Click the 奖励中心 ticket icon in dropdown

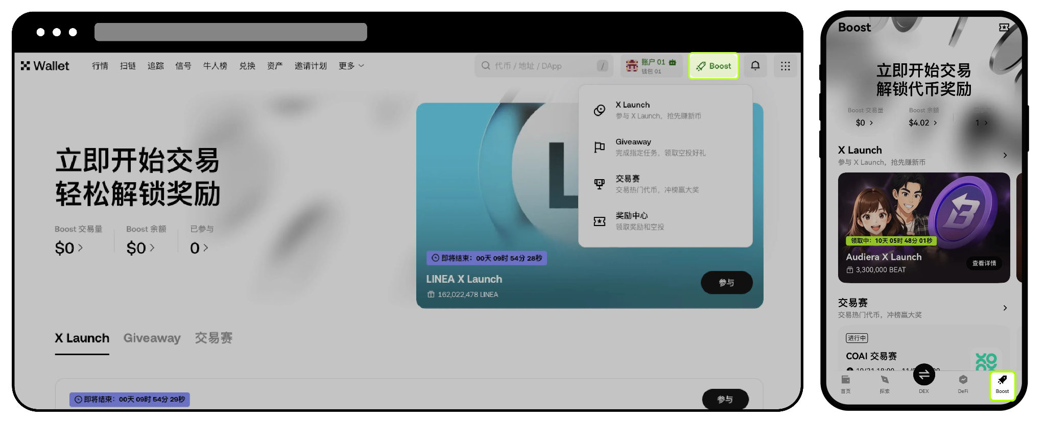coord(600,221)
